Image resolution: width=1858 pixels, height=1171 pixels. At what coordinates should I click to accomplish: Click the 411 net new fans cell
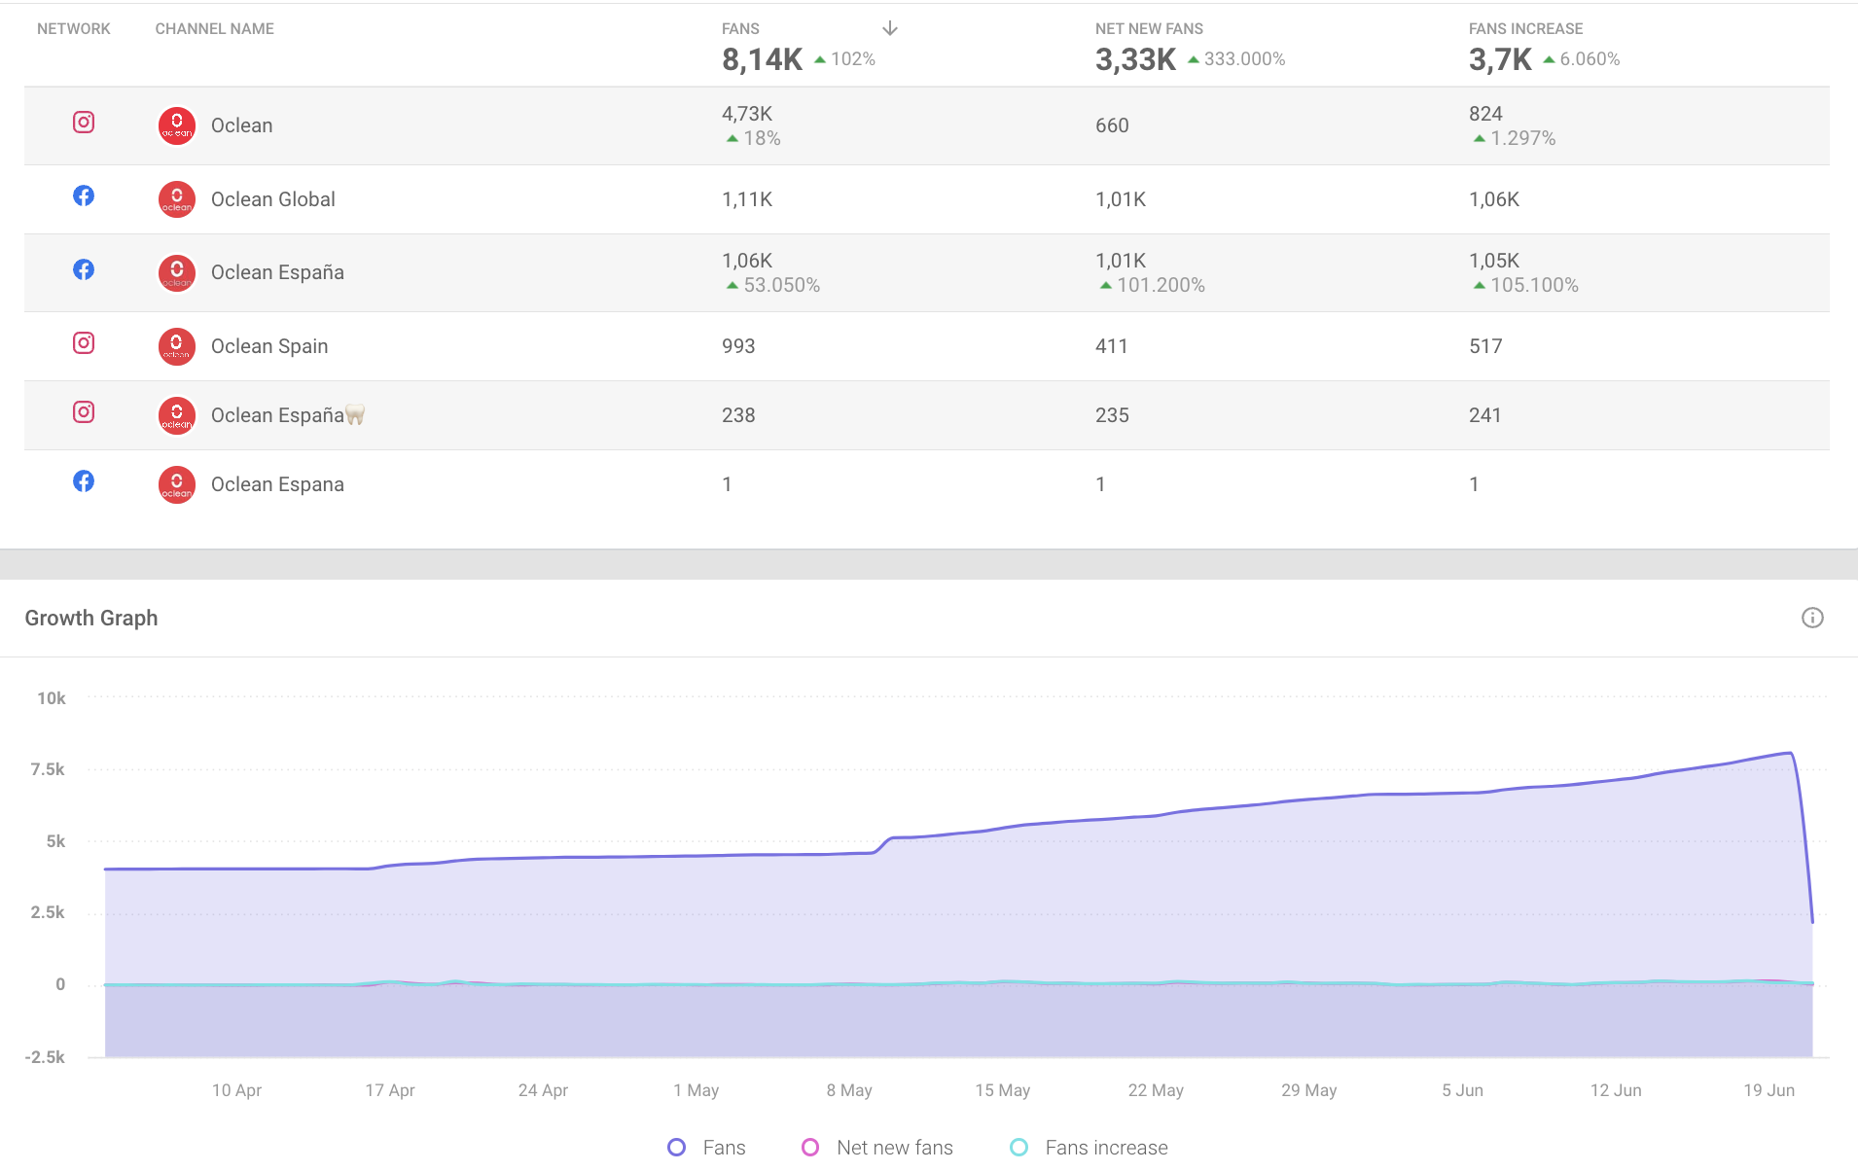click(x=1112, y=346)
